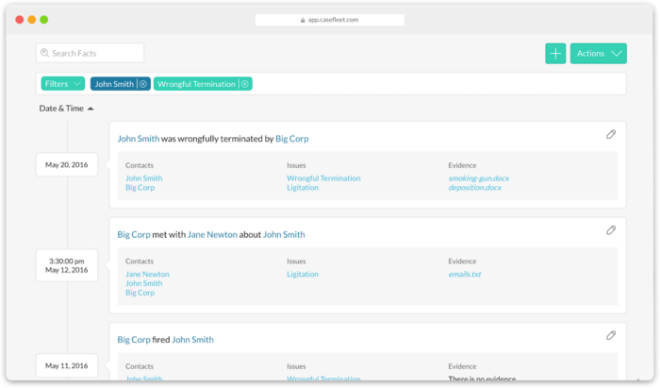
Task: Open John Smith link in first fact title
Action: point(138,139)
